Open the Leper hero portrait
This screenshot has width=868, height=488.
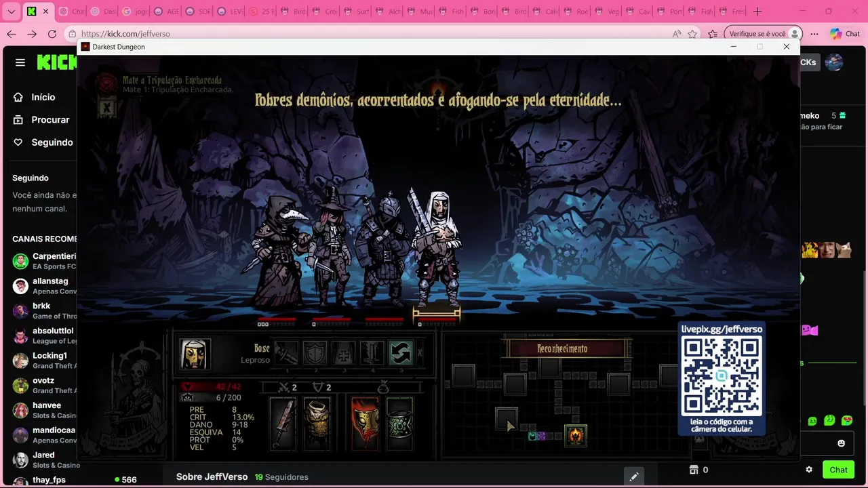(x=195, y=354)
